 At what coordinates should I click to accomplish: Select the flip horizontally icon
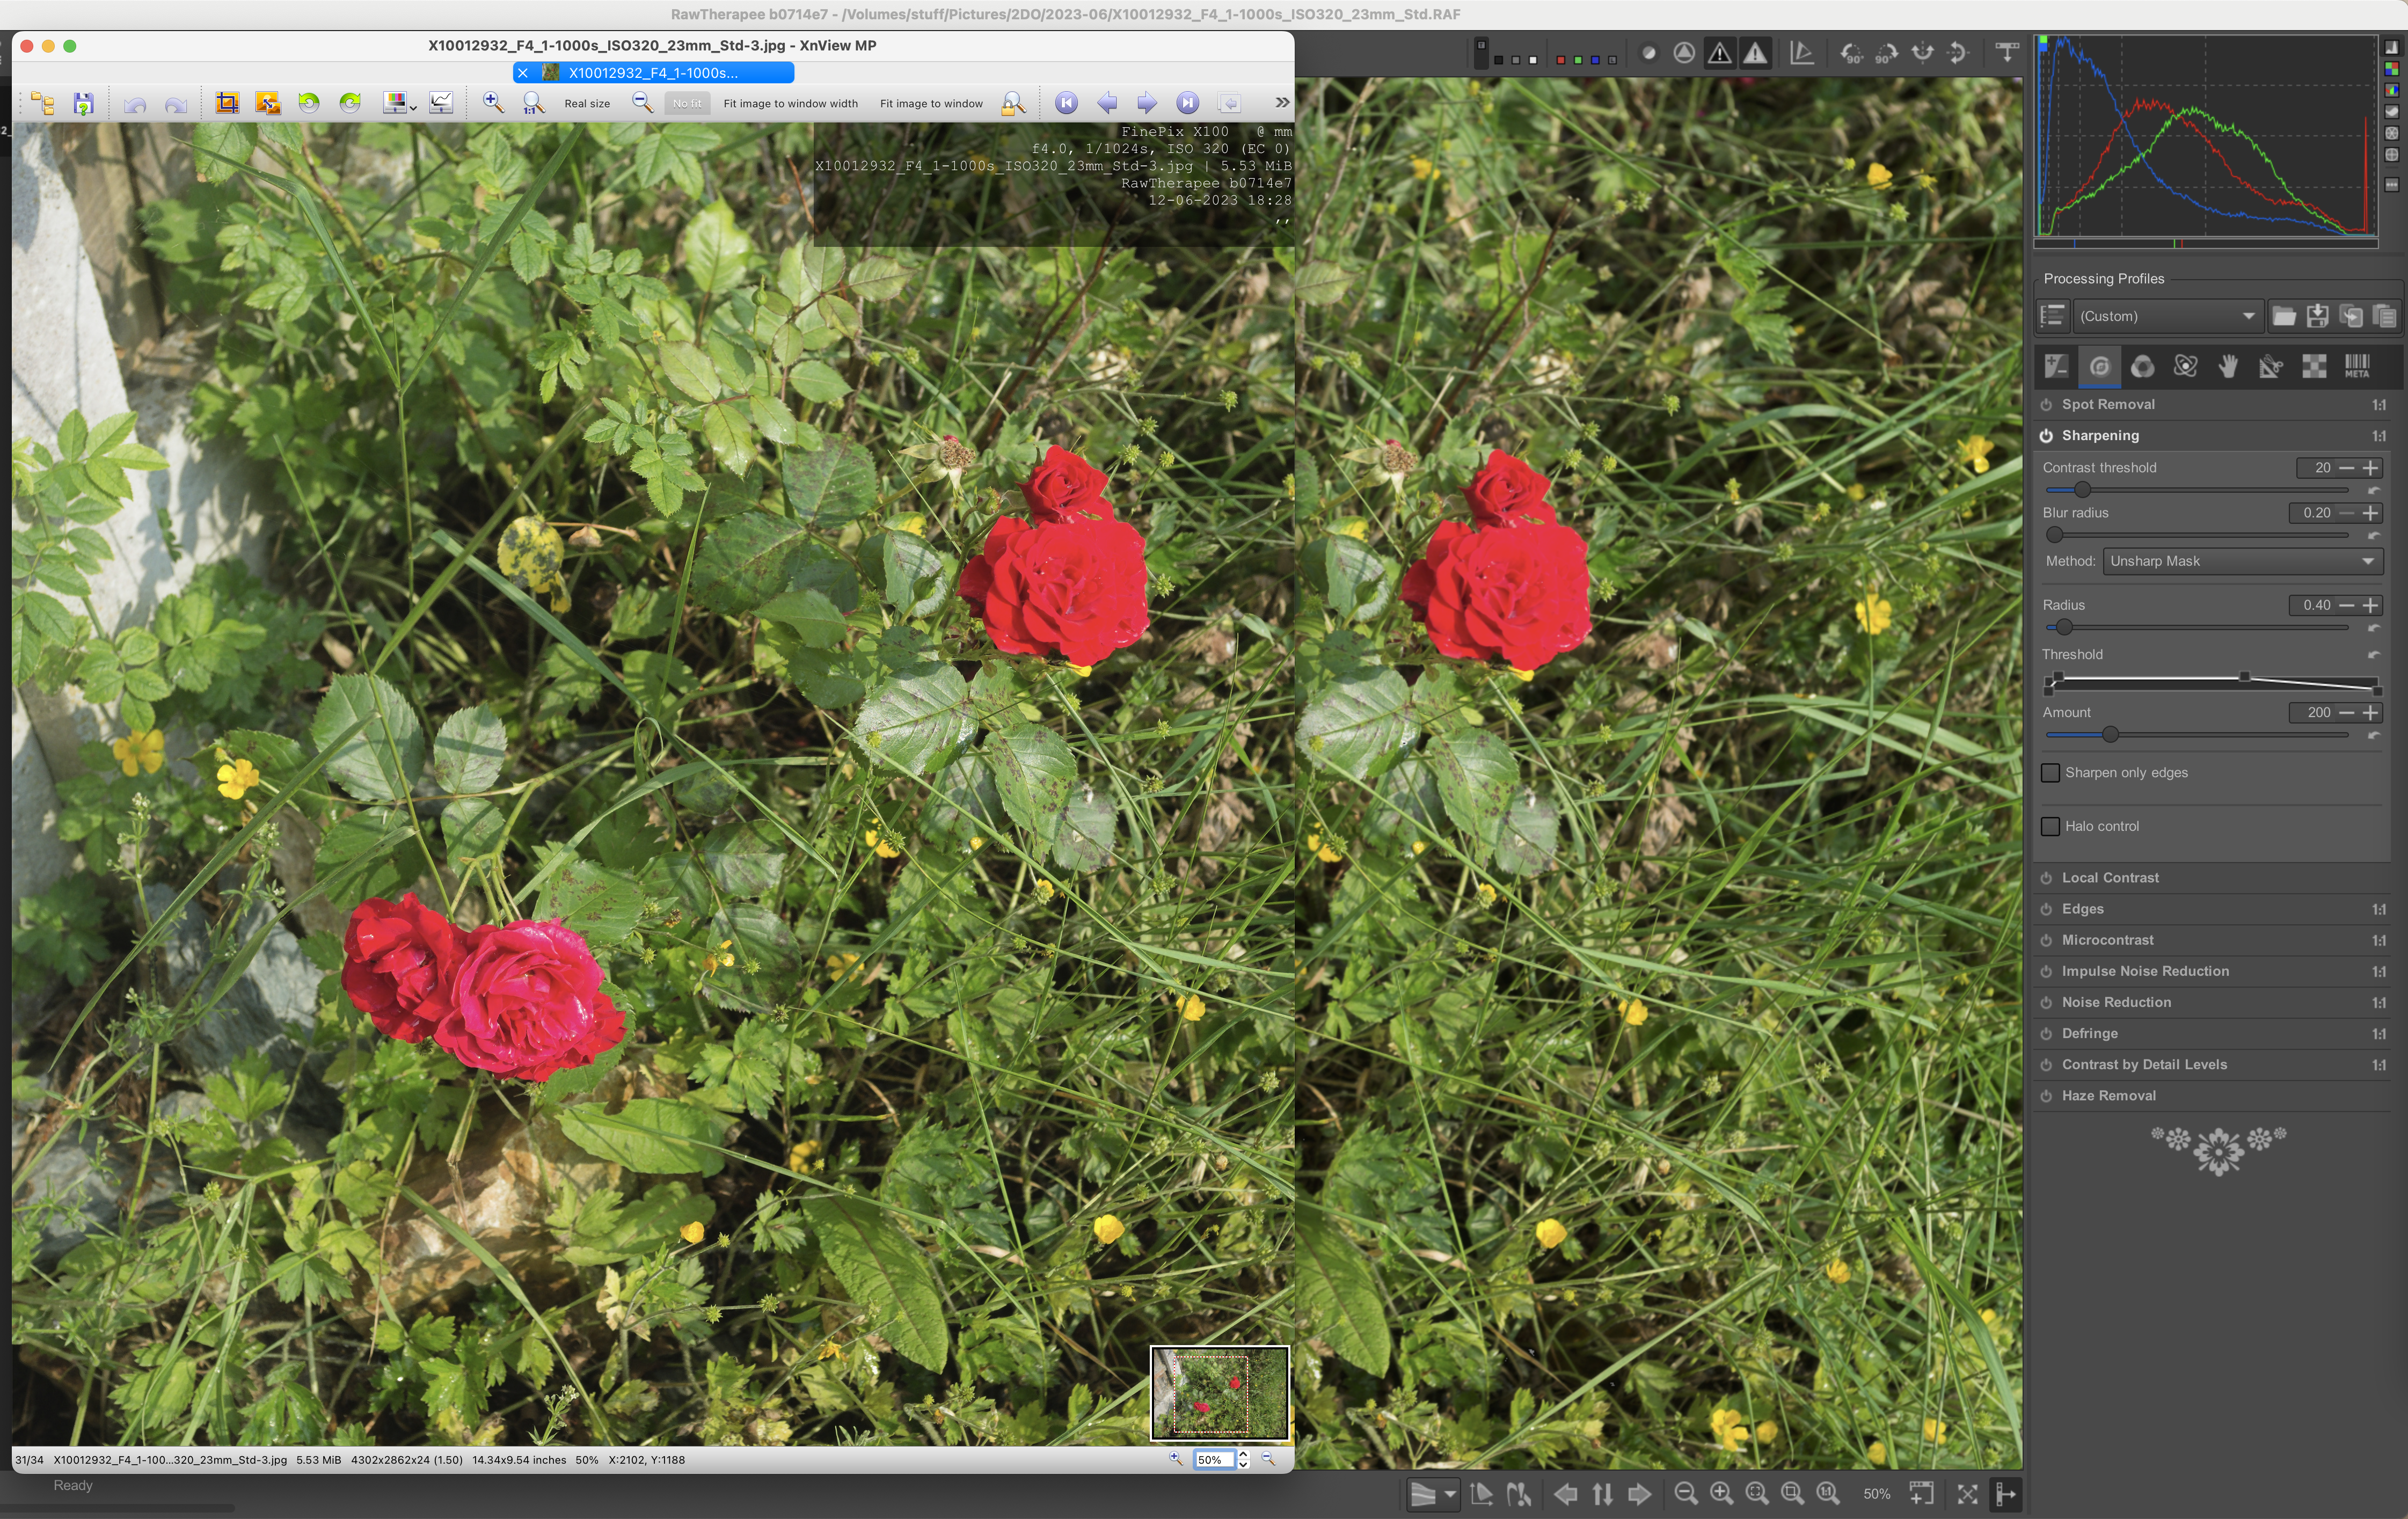(1922, 53)
